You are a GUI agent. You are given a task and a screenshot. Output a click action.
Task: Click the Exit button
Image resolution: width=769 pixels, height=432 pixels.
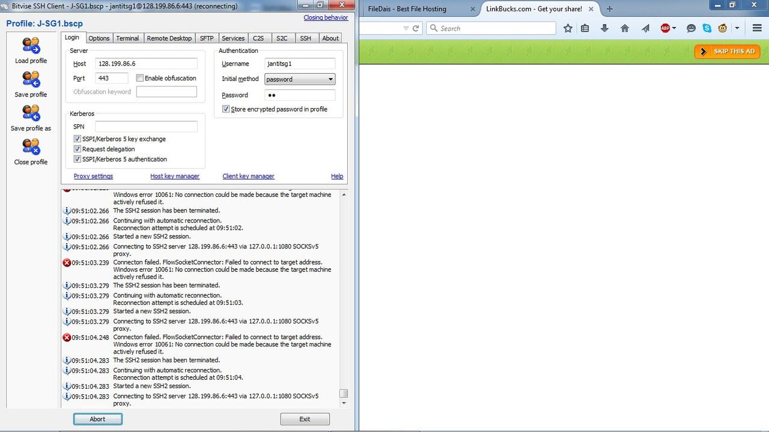point(305,419)
